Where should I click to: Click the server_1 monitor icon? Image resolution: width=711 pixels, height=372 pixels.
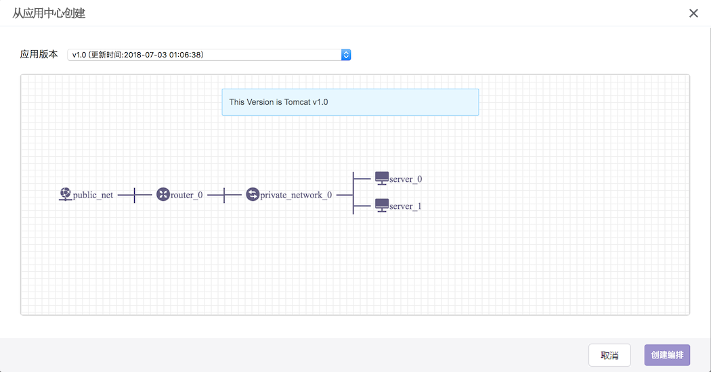coord(382,206)
